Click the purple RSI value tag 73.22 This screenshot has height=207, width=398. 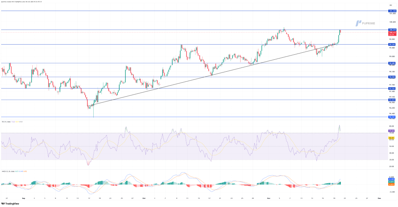(x=392, y=131)
